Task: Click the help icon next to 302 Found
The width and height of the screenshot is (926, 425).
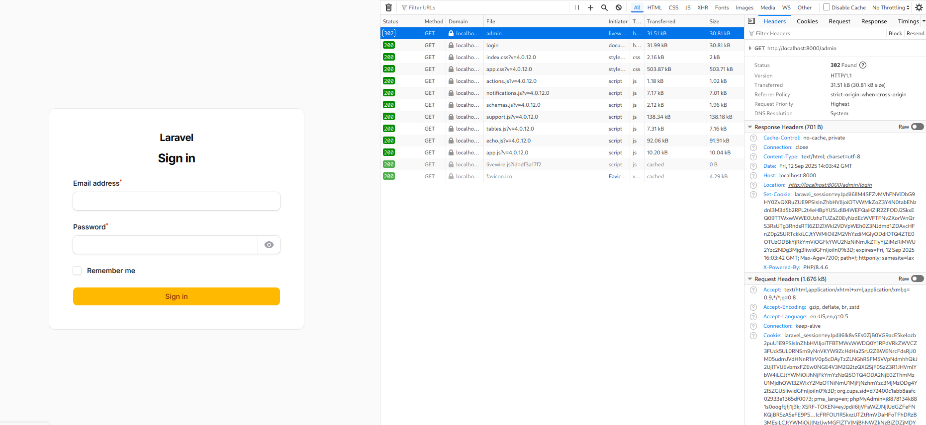Action: (x=863, y=65)
